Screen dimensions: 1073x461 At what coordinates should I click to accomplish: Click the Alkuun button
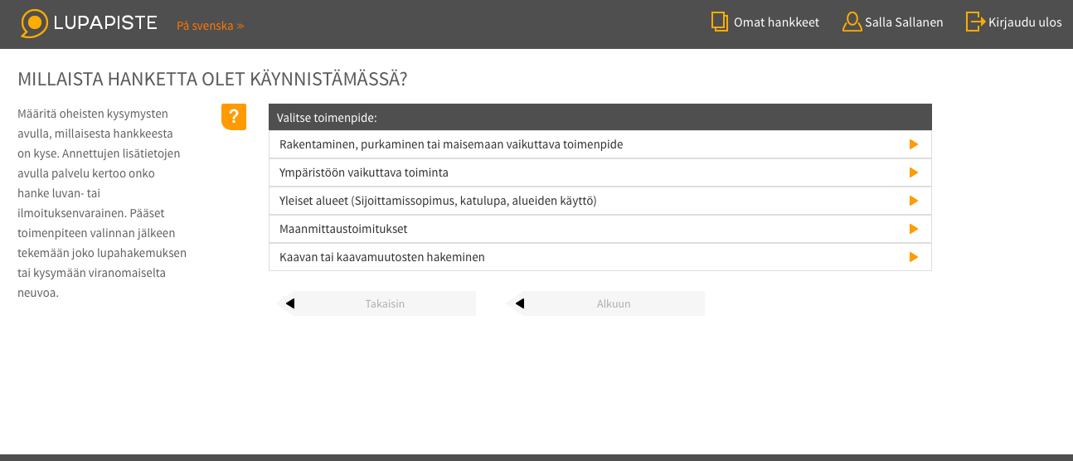pos(605,303)
